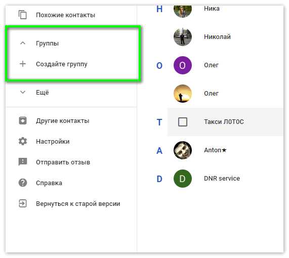289x258 pixels.
Task: Click the green D avatar icon
Action: point(183,179)
